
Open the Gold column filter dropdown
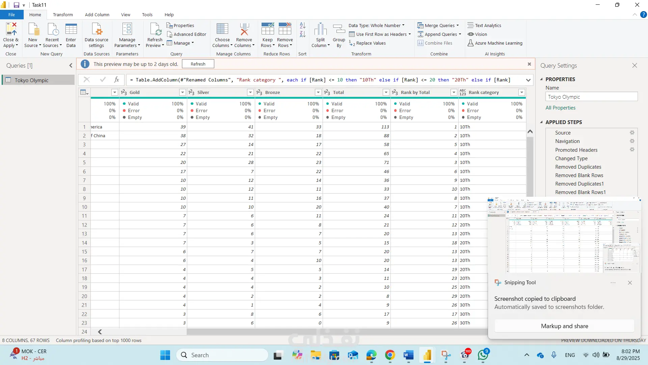(x=182, y=92)
